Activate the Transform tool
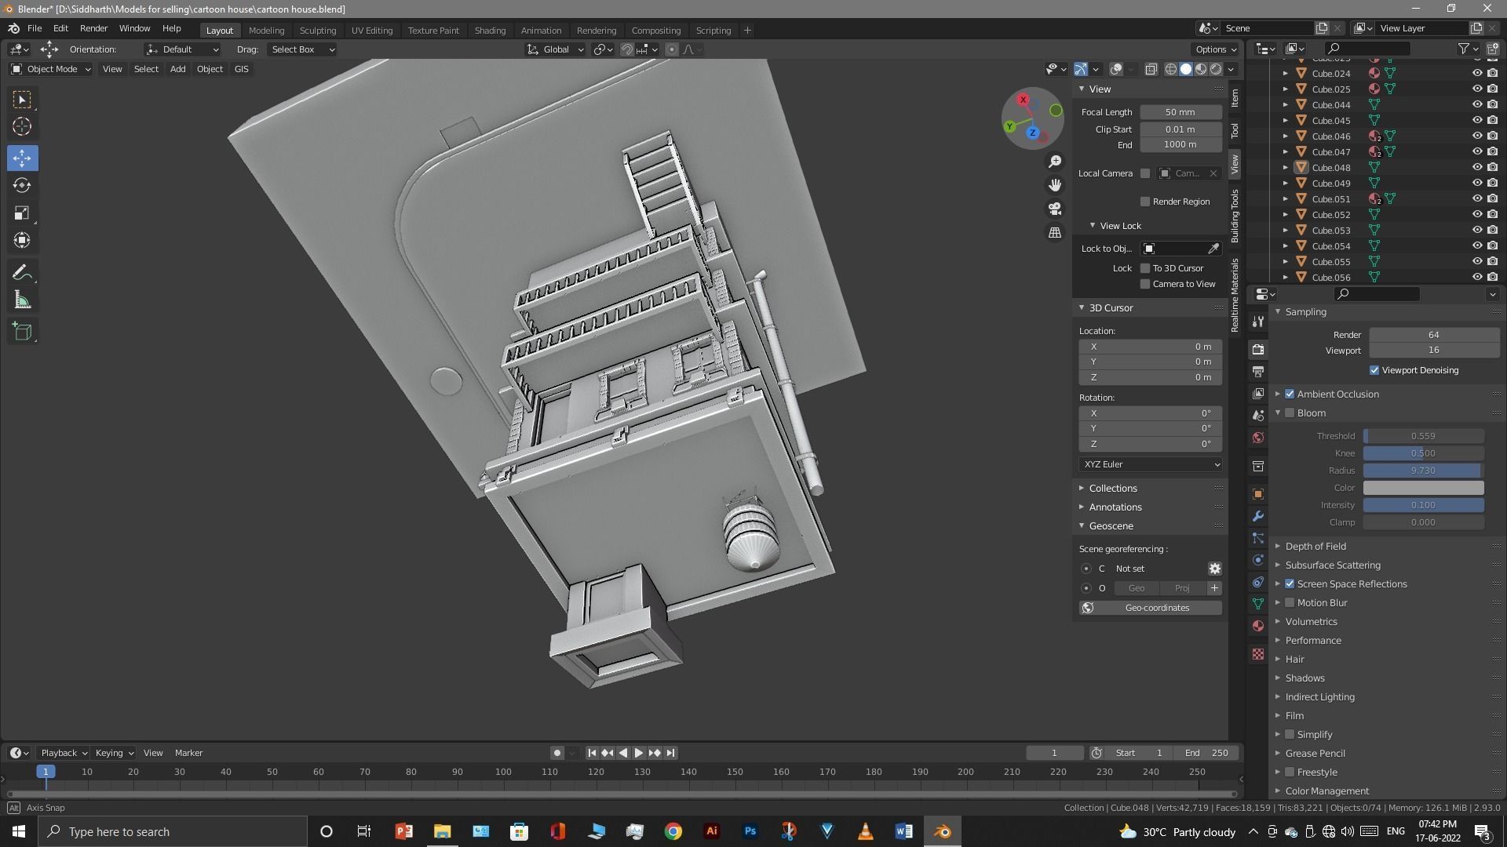The height and width of the screenshot is (847, 1507). tap(22, 241)
